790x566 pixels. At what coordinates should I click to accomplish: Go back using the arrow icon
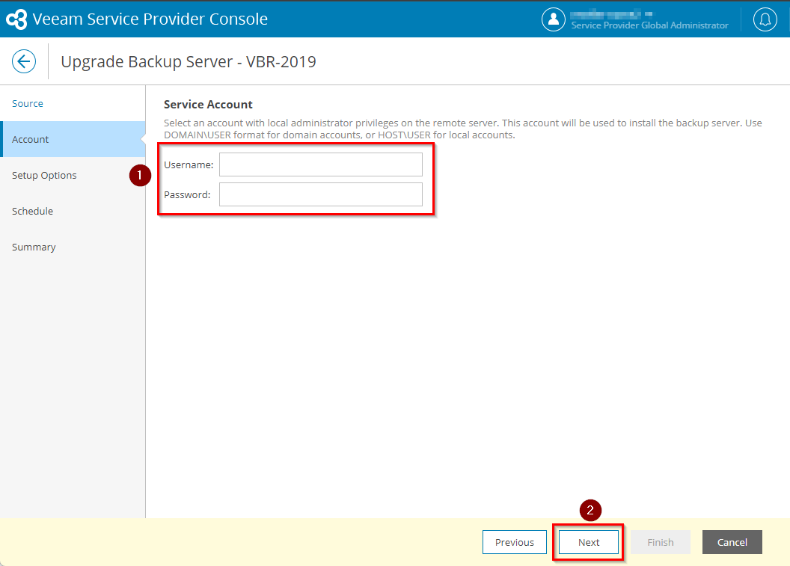(x=24, y=61)
